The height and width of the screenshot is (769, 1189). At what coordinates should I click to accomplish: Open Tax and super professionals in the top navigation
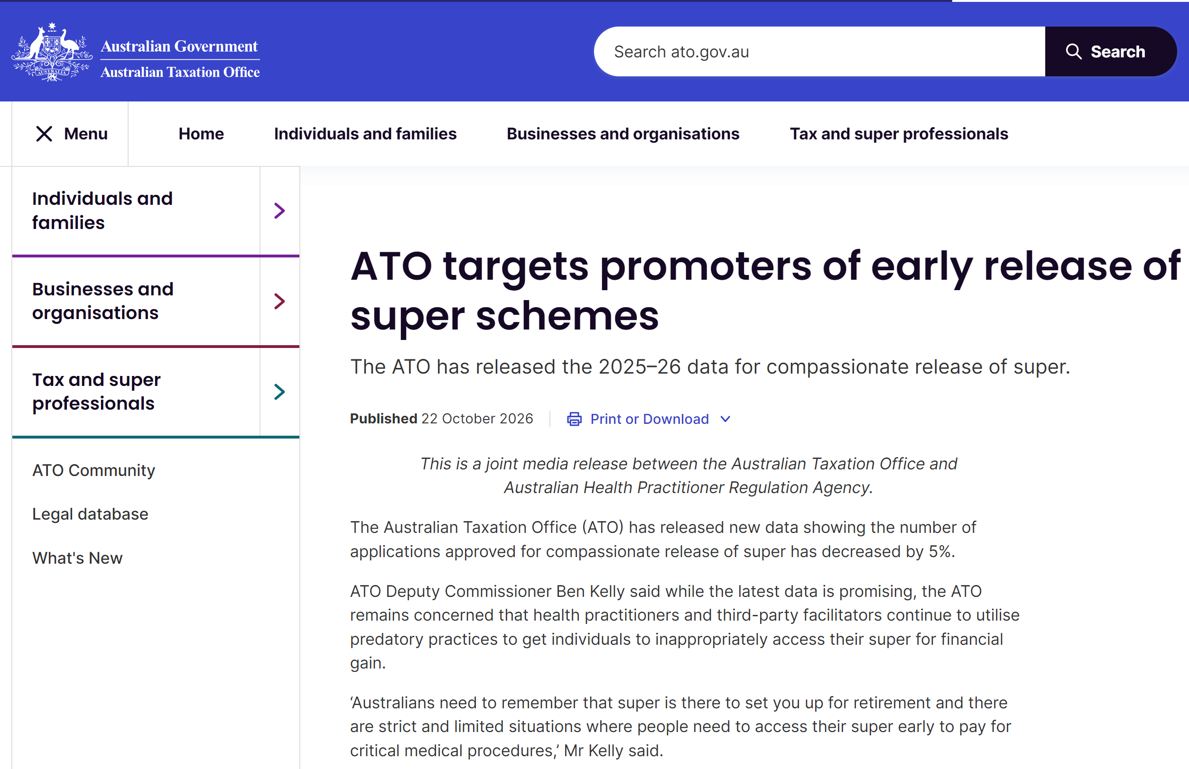click(x=899, y=134)
